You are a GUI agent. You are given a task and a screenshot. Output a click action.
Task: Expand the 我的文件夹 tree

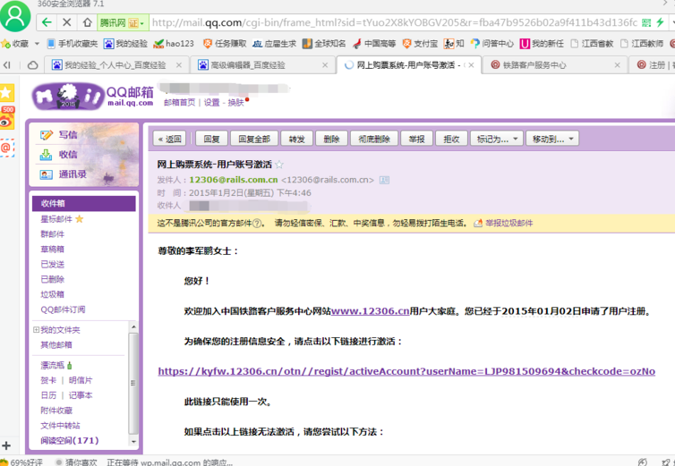tap(36, 330)
